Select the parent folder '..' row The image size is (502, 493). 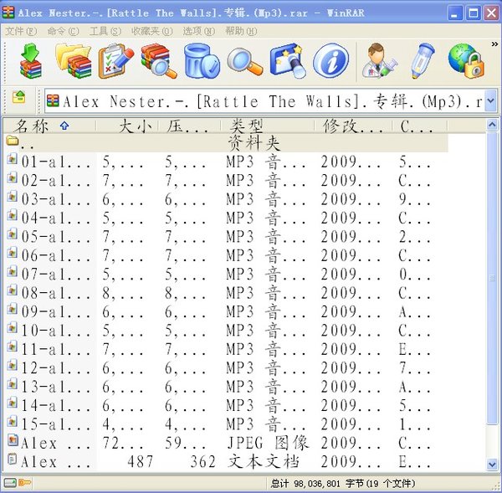[226, 143]
